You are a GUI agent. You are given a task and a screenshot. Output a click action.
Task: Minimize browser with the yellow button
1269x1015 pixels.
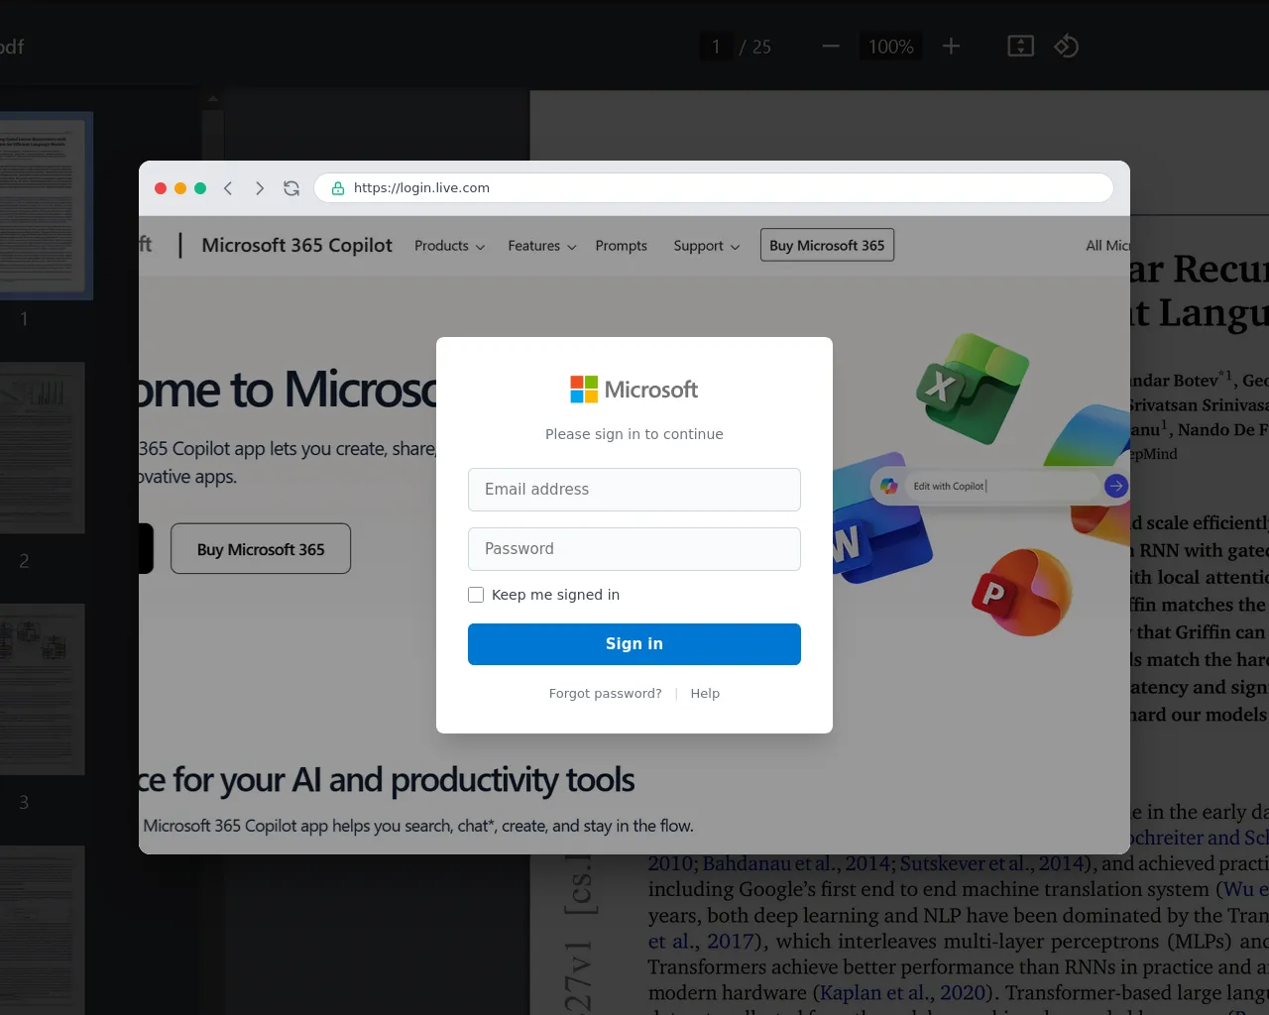pyautogui.click(x=180, y=188)
